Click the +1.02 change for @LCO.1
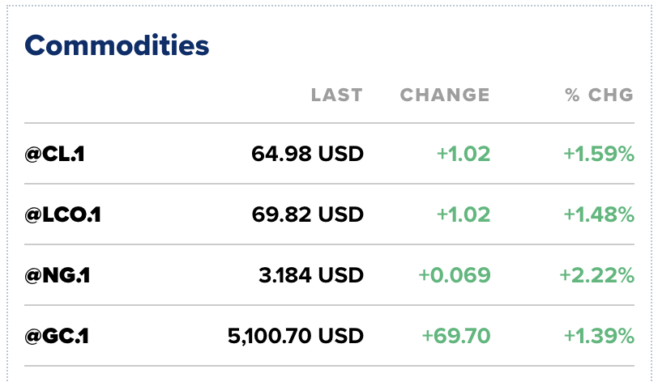This screenshot has height=382, width=658. pos(463,214)
